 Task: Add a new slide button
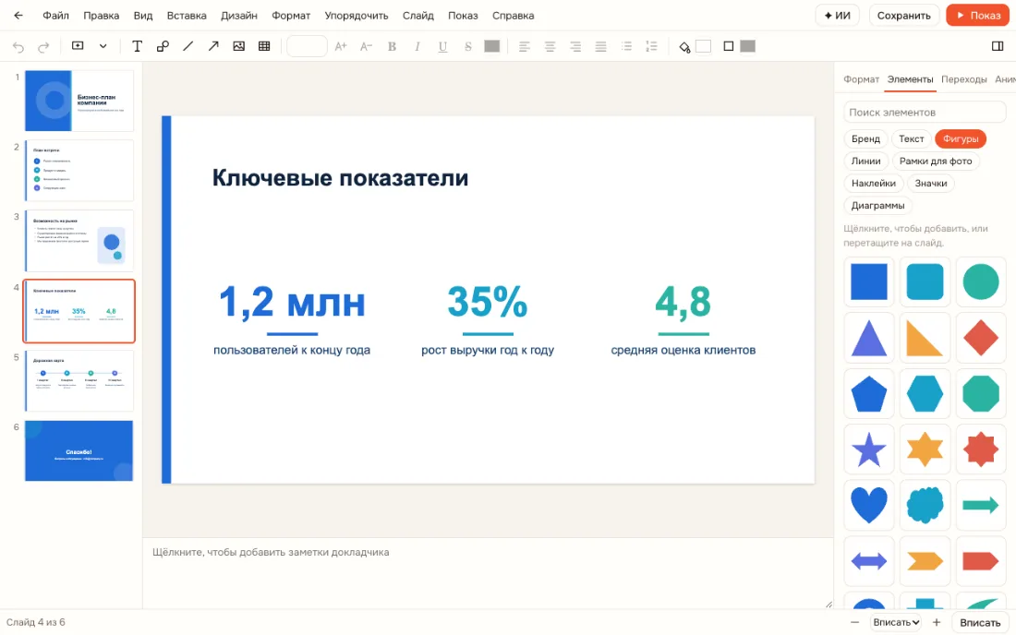(x=78, y=46)
